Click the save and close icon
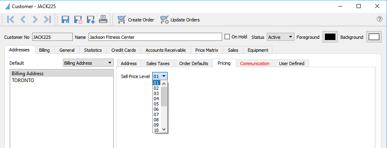 (78, 20)
